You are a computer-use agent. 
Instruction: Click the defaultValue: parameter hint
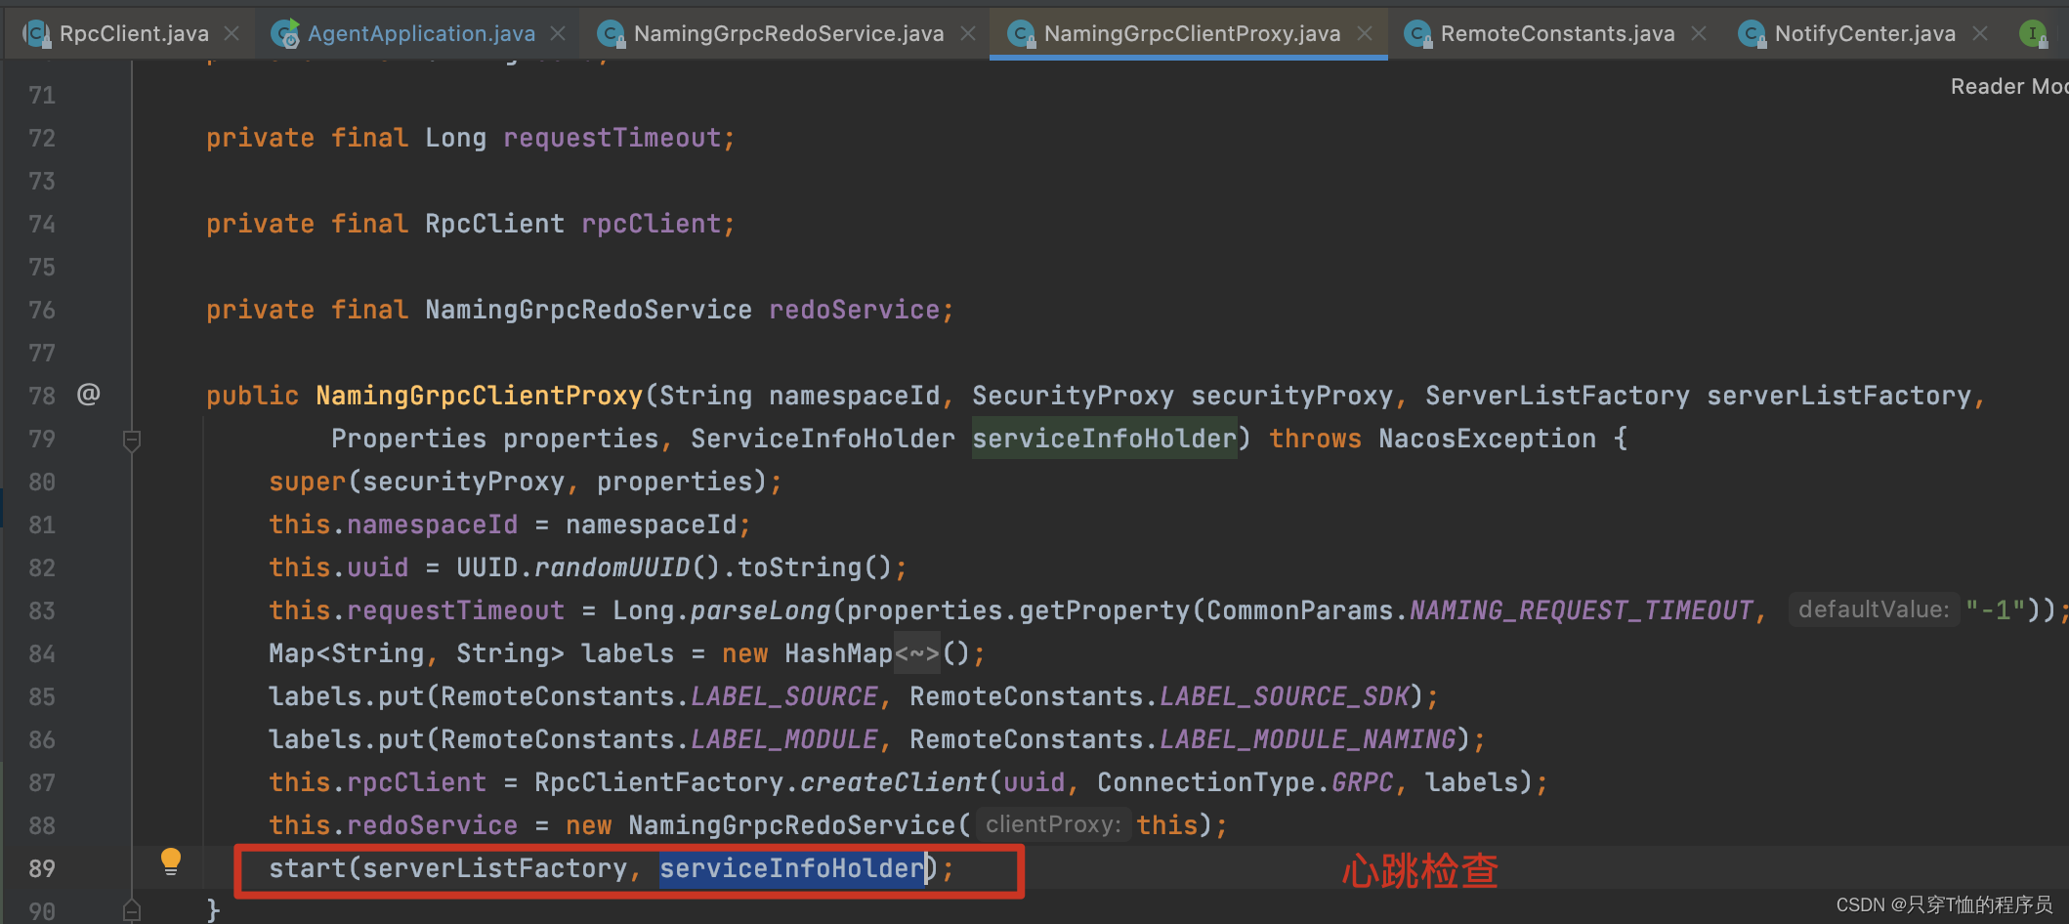[x=1874, y=609]
